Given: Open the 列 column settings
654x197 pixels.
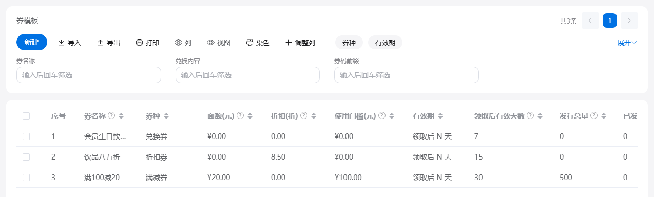Looking at the screenshot, I should click(183, 43).
